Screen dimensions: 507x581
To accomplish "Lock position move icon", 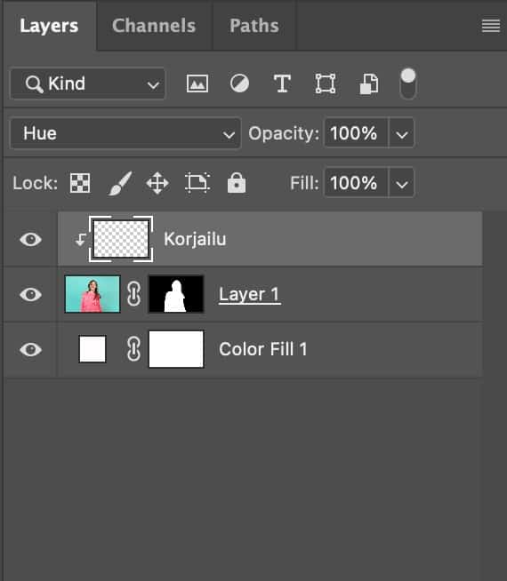I will click(x=157, y=183).
